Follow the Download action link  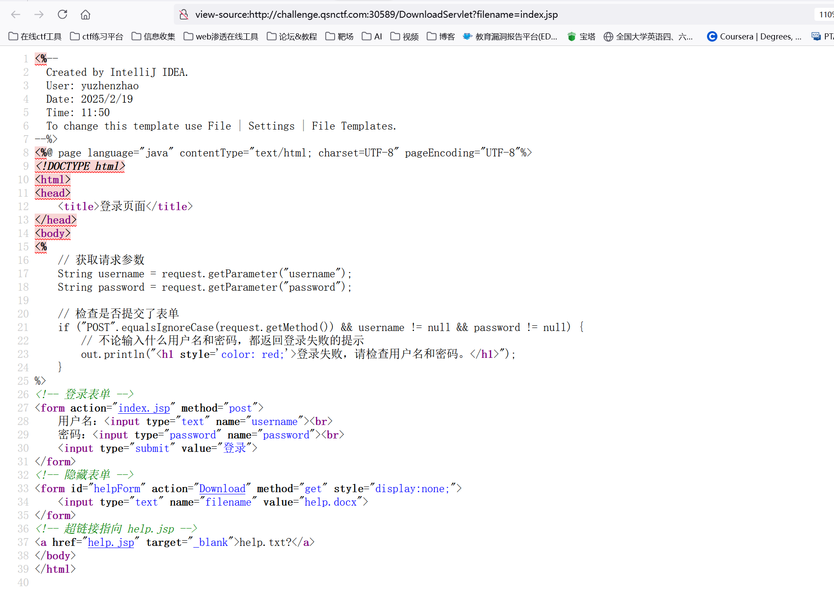[222, 489]
